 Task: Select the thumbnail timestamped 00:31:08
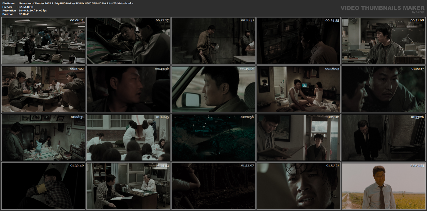(384, 41)
